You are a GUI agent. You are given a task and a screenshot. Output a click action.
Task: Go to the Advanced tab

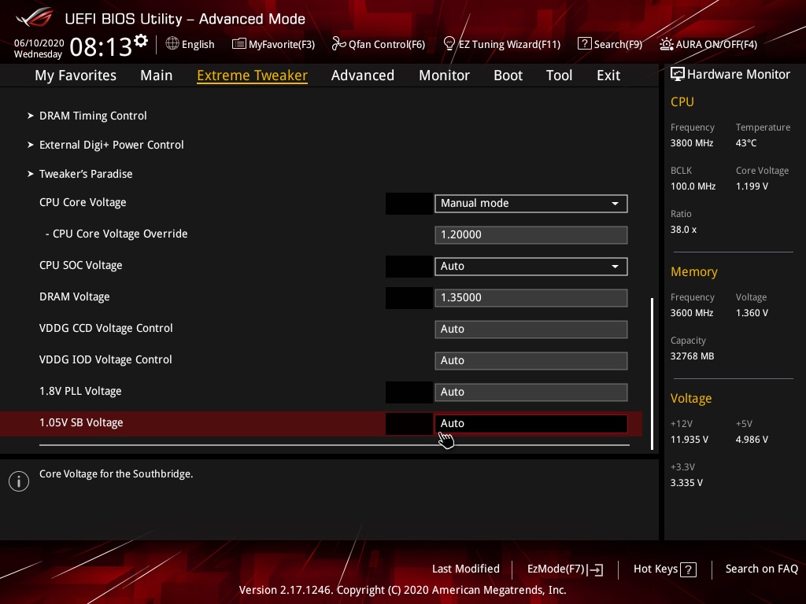363,75
